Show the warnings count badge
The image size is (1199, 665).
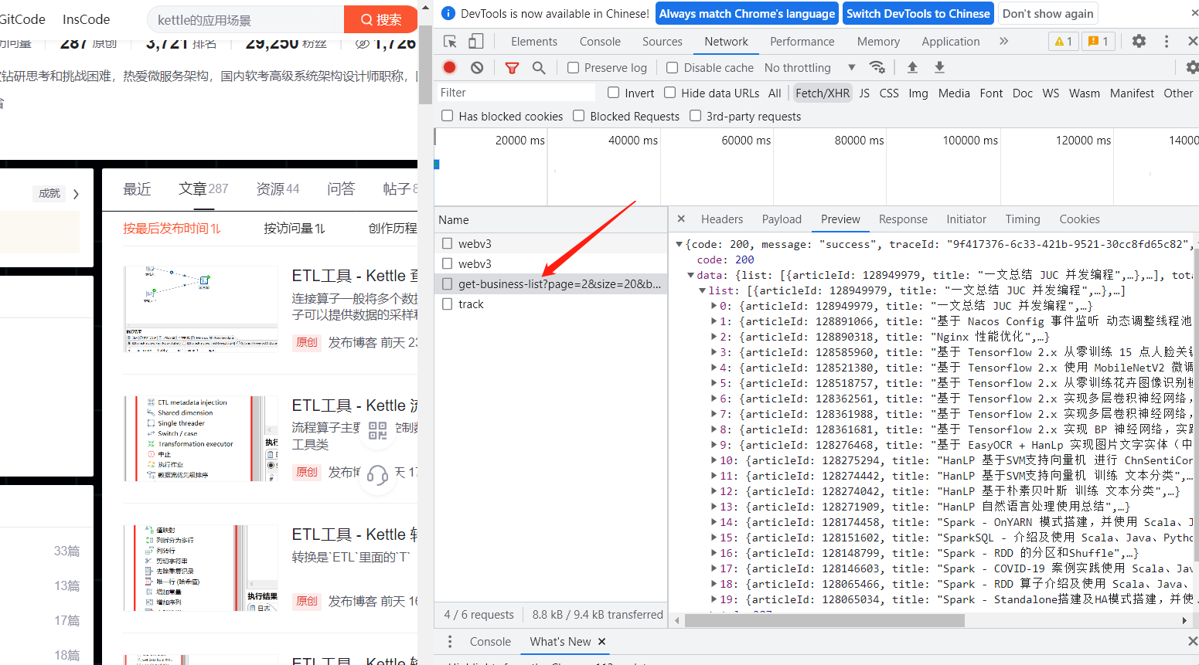pos(1064,42)
